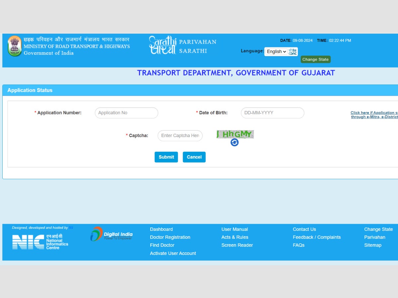Click the National Informatics Centre logo
The image size is (398, 298).
[40, 242]
